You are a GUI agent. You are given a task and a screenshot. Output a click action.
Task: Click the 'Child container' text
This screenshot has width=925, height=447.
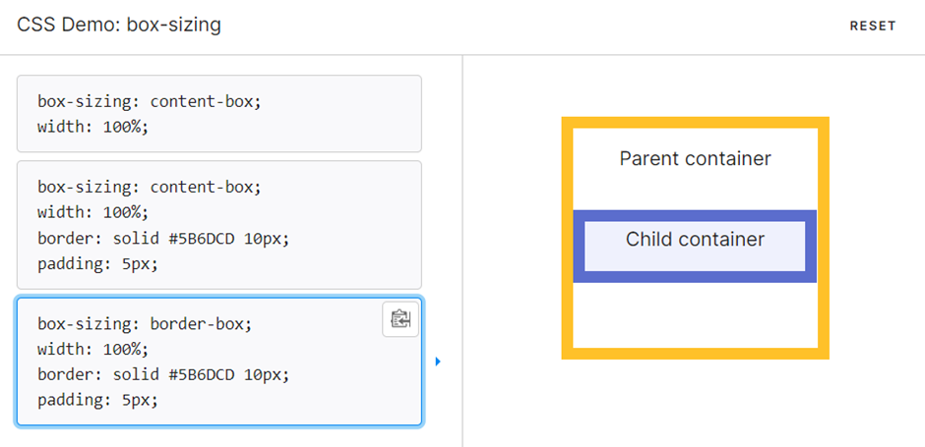click(695, 239)
